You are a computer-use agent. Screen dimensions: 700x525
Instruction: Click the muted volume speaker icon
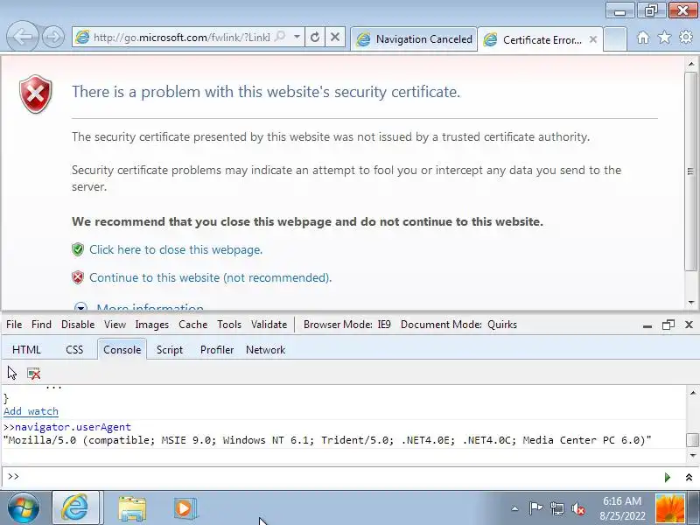pos(578,508)
